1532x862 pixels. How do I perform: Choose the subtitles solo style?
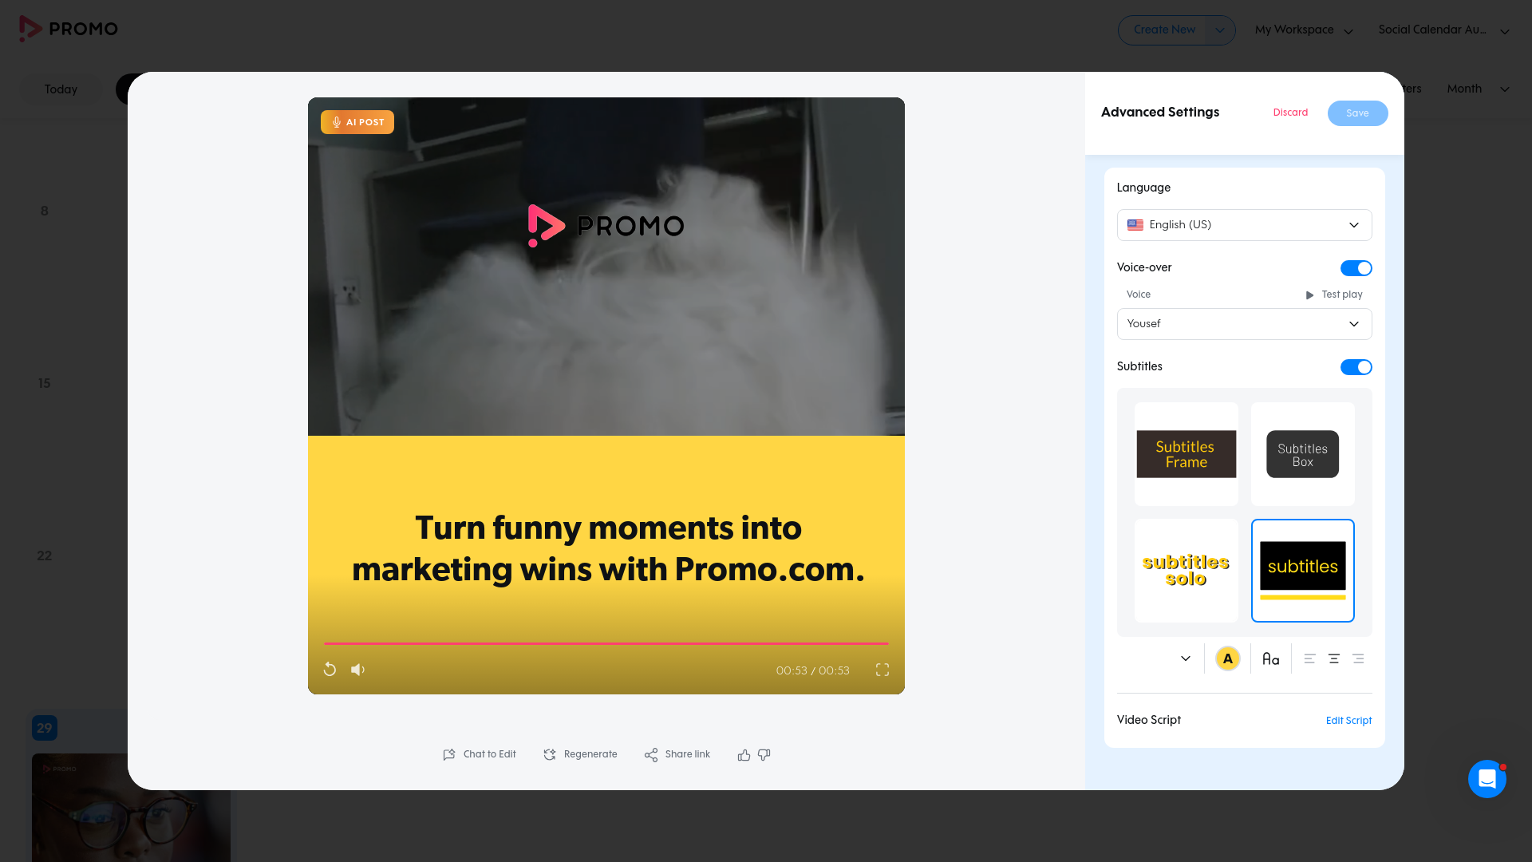(1187, 571)
